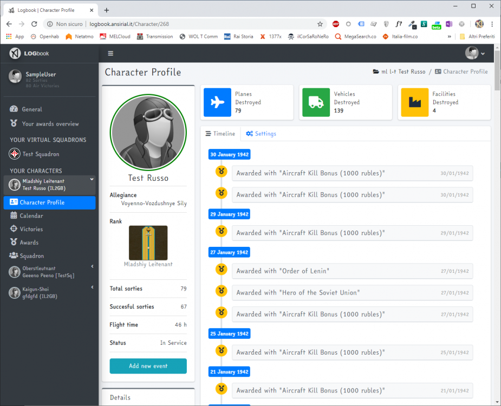Open Victories in the sidebar
The image size is (501, 406).
pos(31,229)
